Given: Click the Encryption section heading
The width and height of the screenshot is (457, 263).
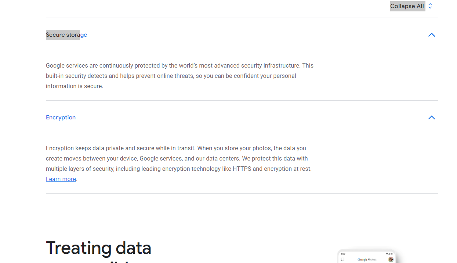Looking at the screenshot, I should pos(61,118).
